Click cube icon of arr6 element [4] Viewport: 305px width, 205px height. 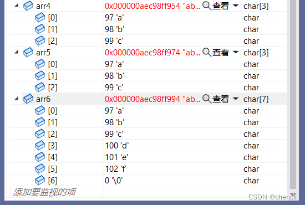click(40, 157)
